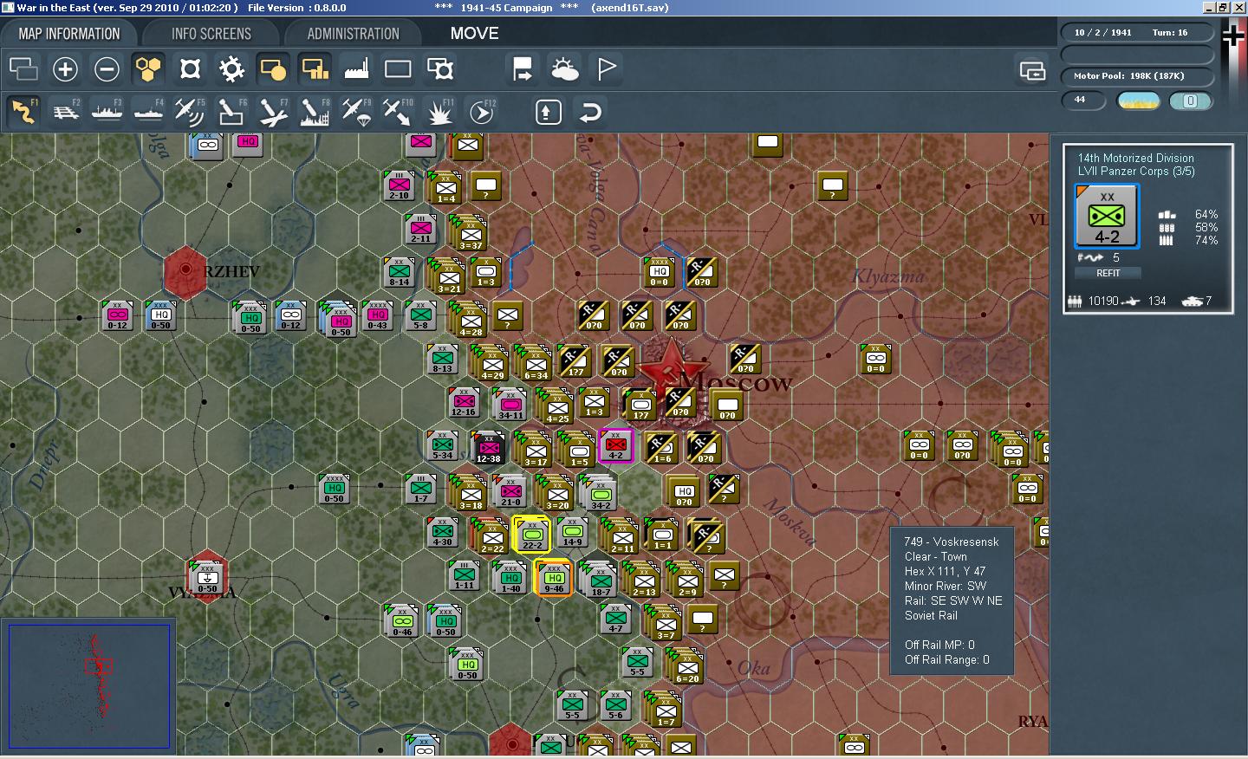This screenshot has width=1248, height=759.
Task: Click the German cross side emblem
Action: click(x=1233, y=35)
